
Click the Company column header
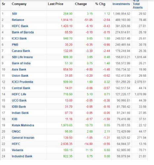pos(19,4)
